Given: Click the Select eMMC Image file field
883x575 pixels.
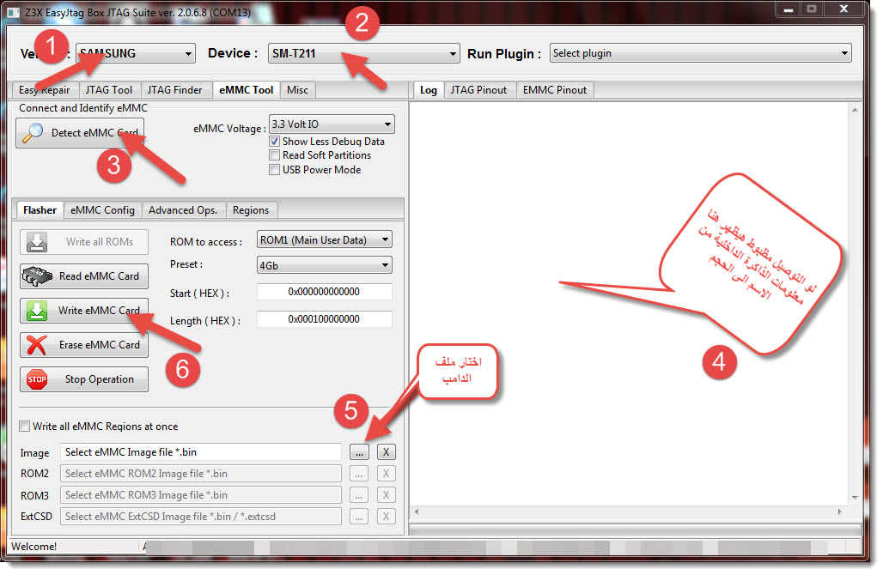Looking at the screenshot, I should coord(200,451).
